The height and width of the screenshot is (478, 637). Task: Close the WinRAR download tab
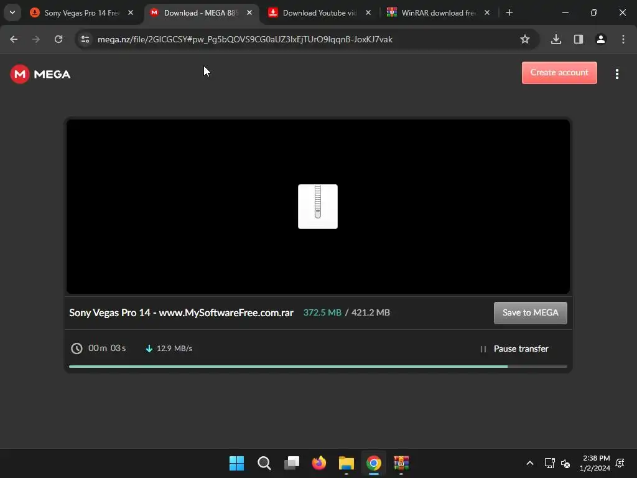click(487, 12)
